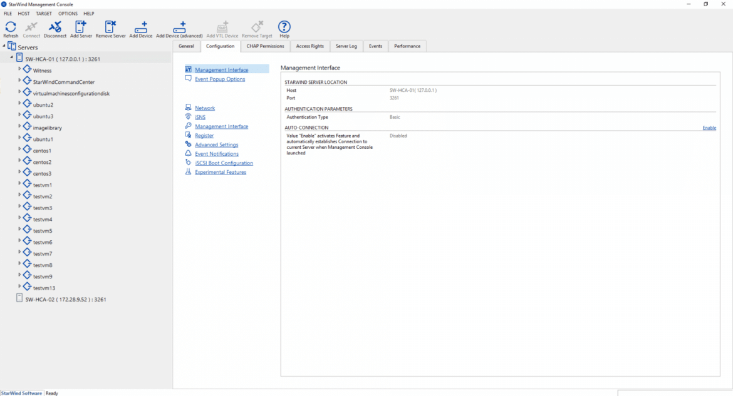Click the Connect toolbar icon
The image size is (733, 396).
tap(31, 27)
